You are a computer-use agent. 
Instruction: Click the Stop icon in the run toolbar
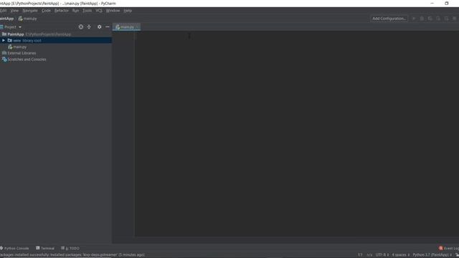pyautogui.click(x=455, y=19)
